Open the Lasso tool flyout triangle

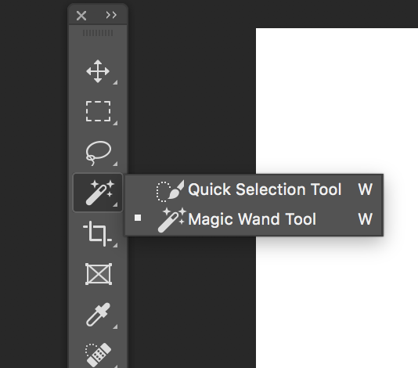[115, 164]
